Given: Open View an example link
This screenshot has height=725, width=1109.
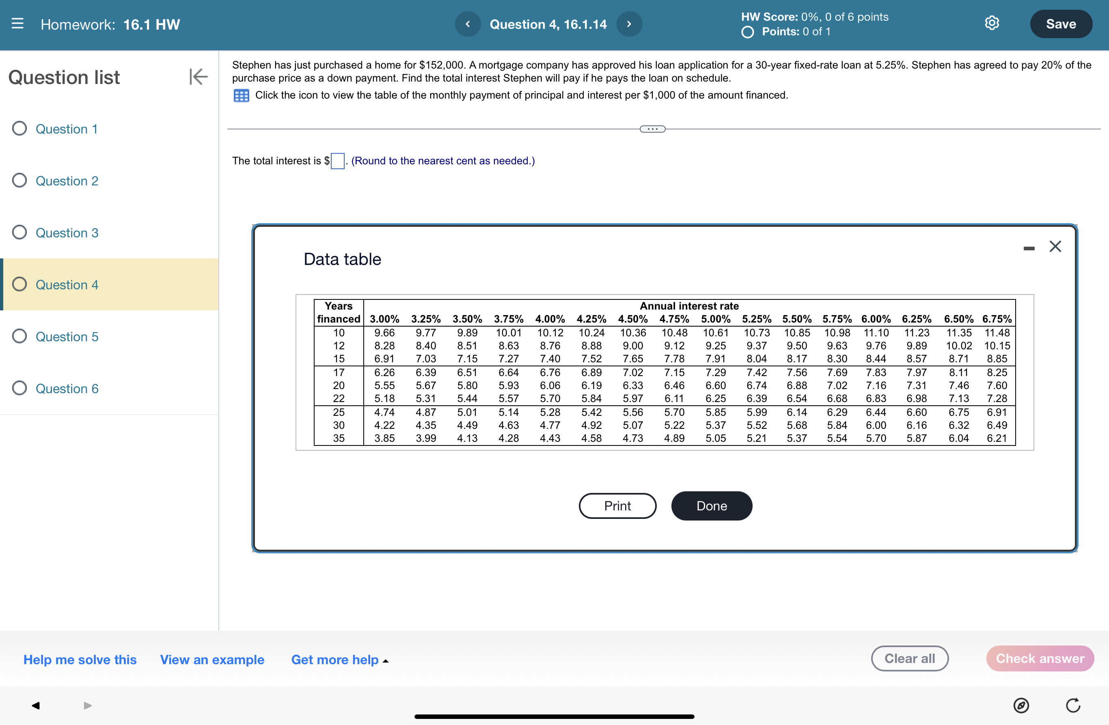Looking at the screenshot, I should point(212,659).
